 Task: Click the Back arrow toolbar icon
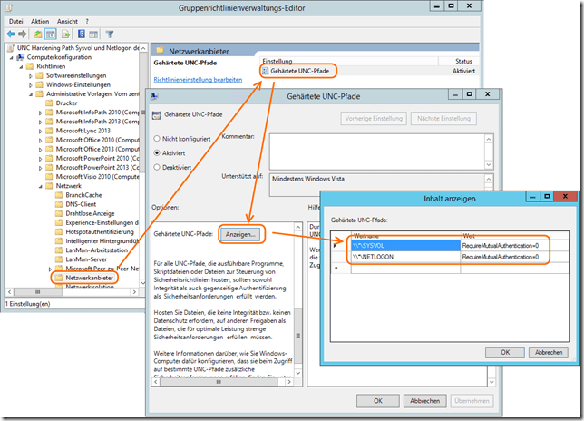point(10,32)
